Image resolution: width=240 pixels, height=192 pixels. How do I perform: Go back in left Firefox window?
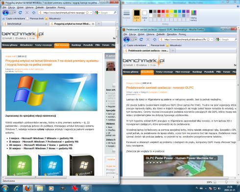[x=6, y=13]
